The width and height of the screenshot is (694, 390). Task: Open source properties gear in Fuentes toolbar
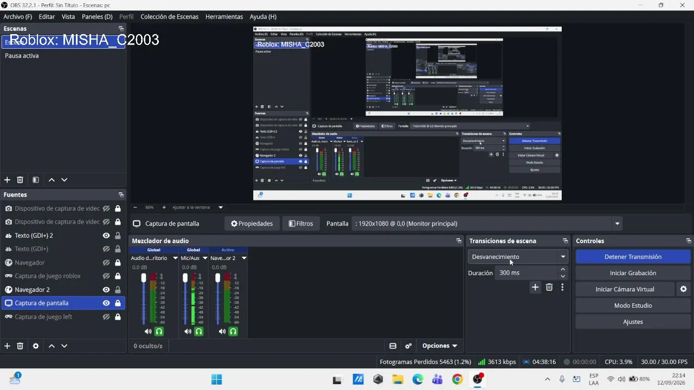click(36, 346)
